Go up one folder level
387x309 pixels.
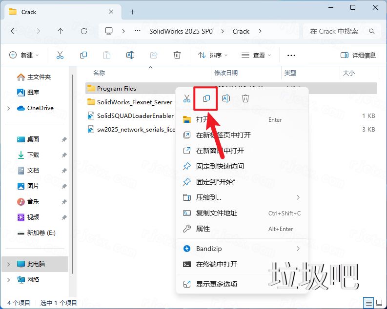(x=60, y=31)
